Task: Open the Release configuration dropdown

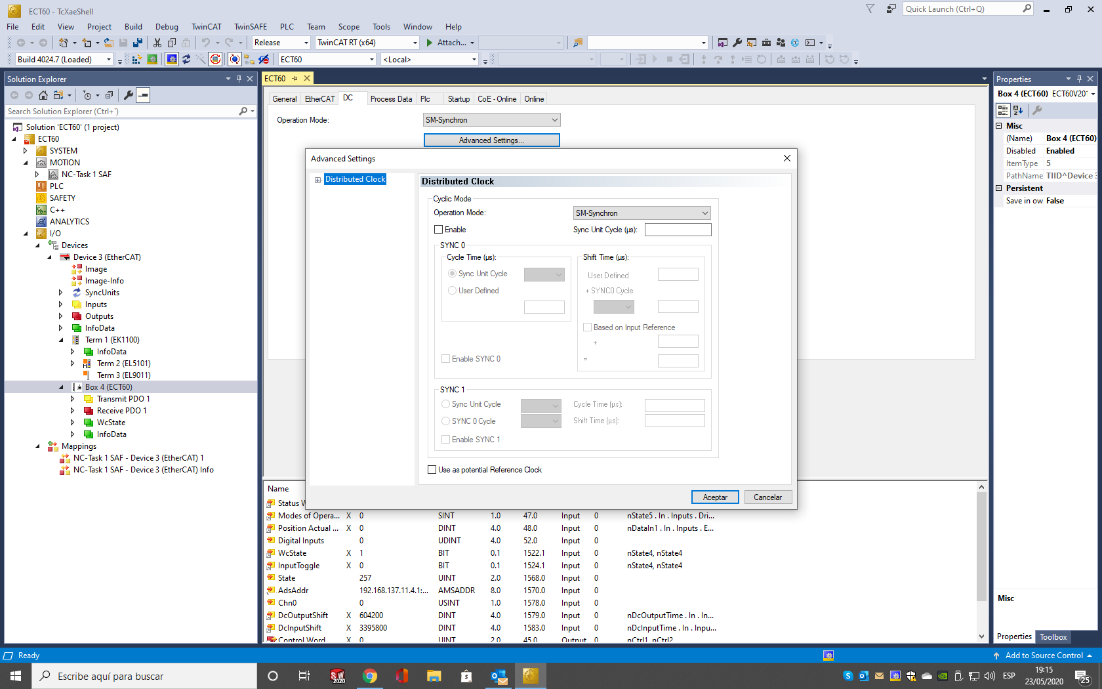Action: coord(281,43)
